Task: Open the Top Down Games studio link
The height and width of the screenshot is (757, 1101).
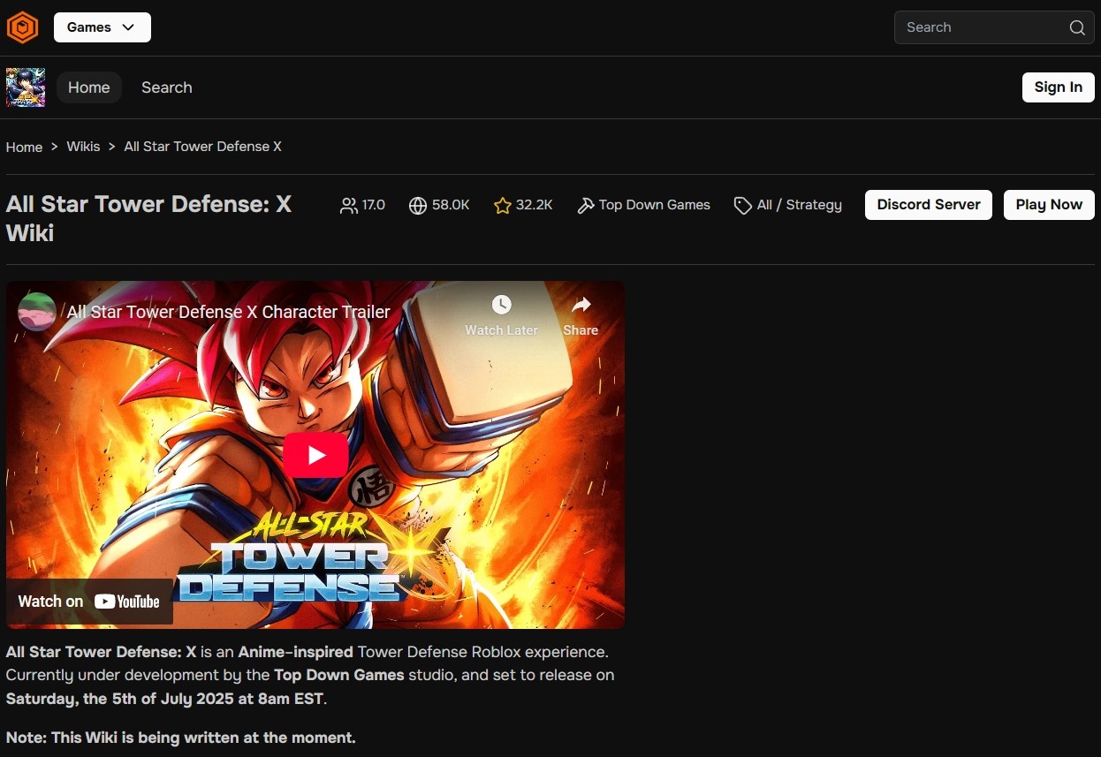Action: click(654, 204)
